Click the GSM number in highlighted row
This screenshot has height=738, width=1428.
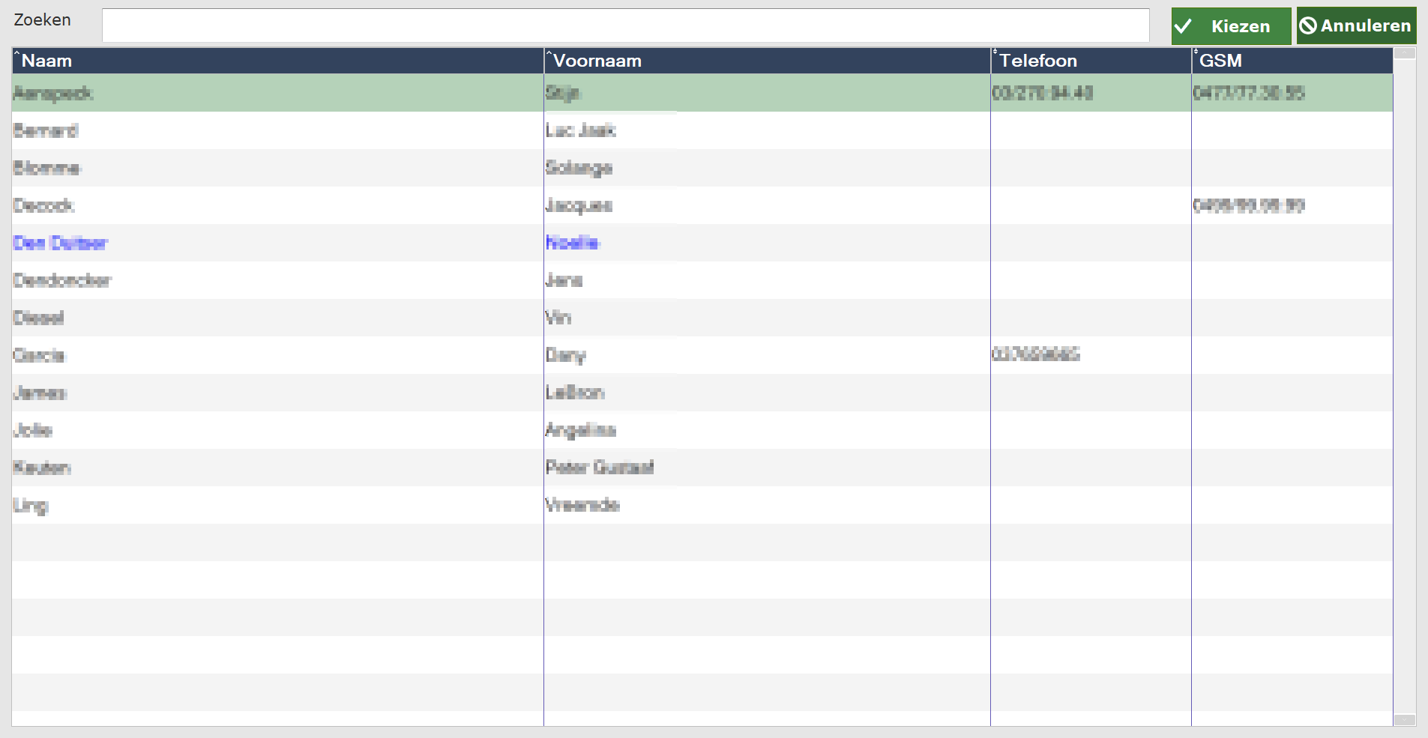point(1249,93)
